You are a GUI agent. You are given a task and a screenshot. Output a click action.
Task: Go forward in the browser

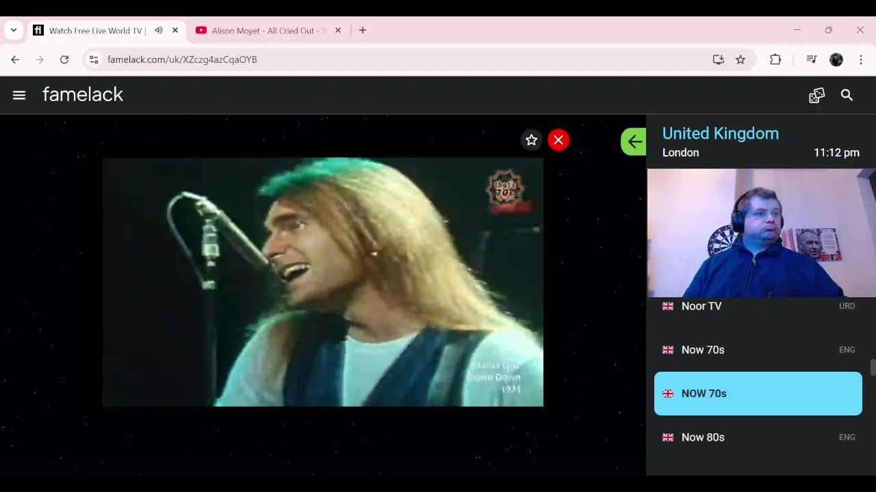pyautogui.click(x=40, y=59)
